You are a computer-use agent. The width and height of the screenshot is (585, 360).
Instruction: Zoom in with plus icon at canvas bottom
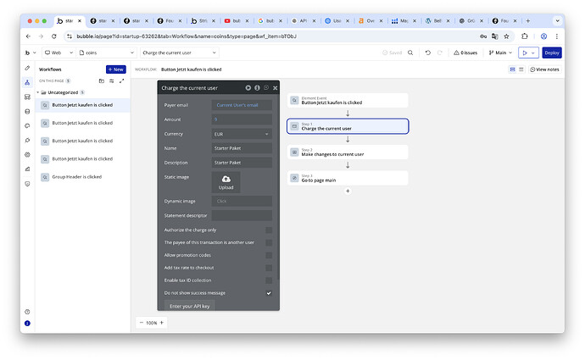click(x=162, y=323)
